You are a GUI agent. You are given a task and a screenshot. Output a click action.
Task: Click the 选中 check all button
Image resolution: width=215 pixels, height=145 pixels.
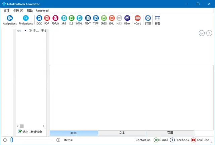(x=23, y=132)
